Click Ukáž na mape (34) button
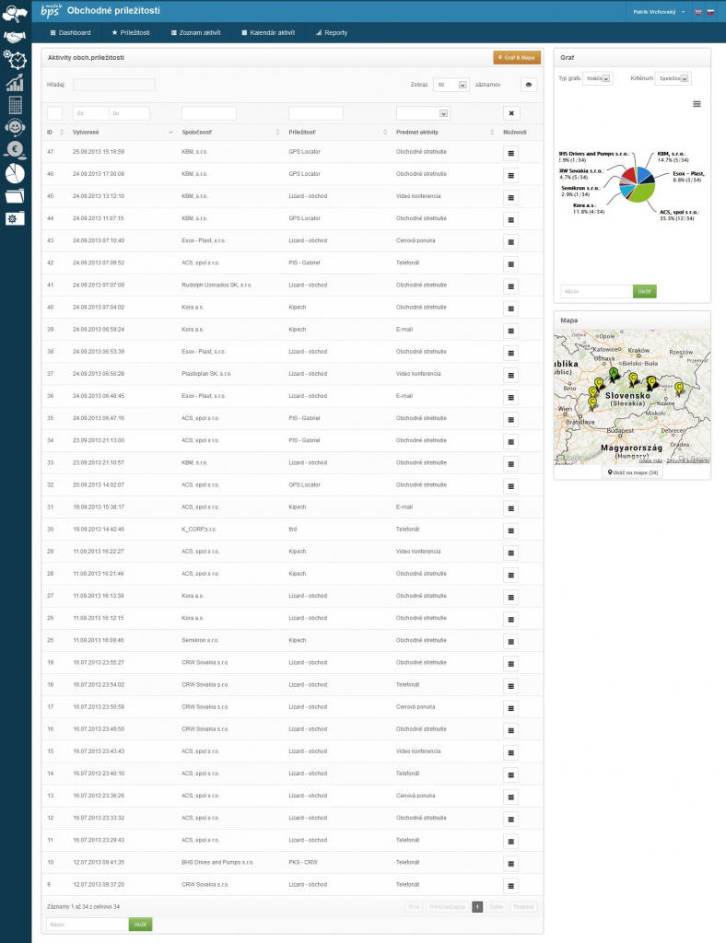Viewport: 726px width, 943px height. pos(633,472)
